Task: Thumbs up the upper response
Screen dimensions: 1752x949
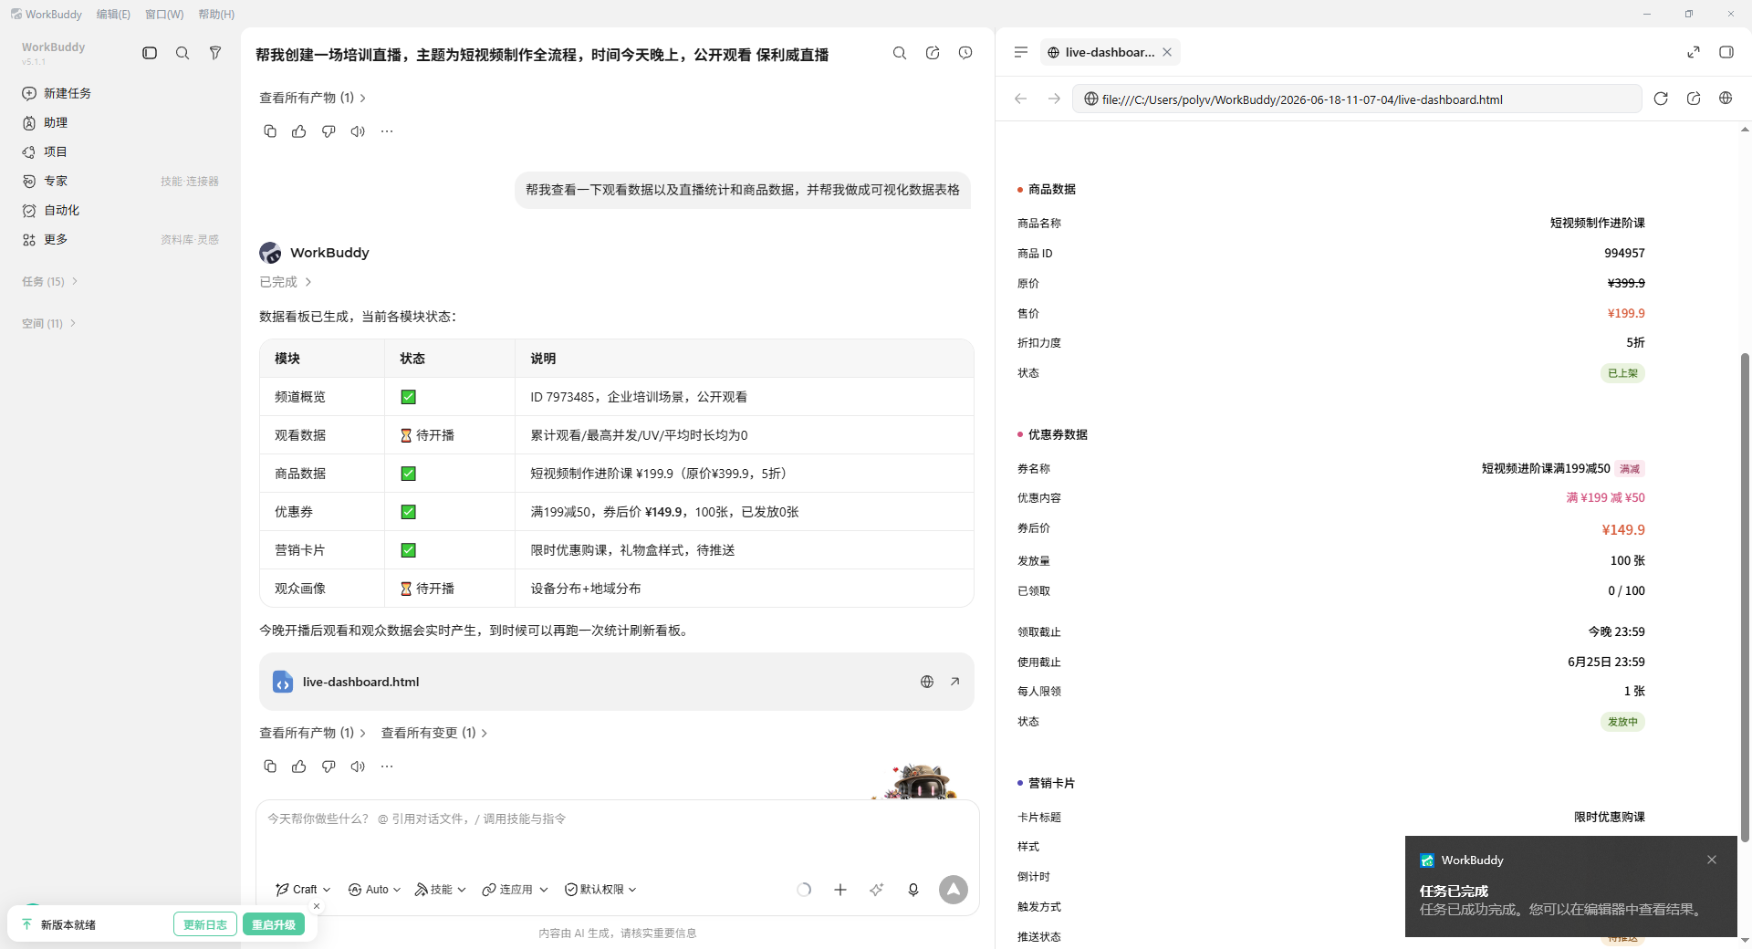Action: click(299, 131)
